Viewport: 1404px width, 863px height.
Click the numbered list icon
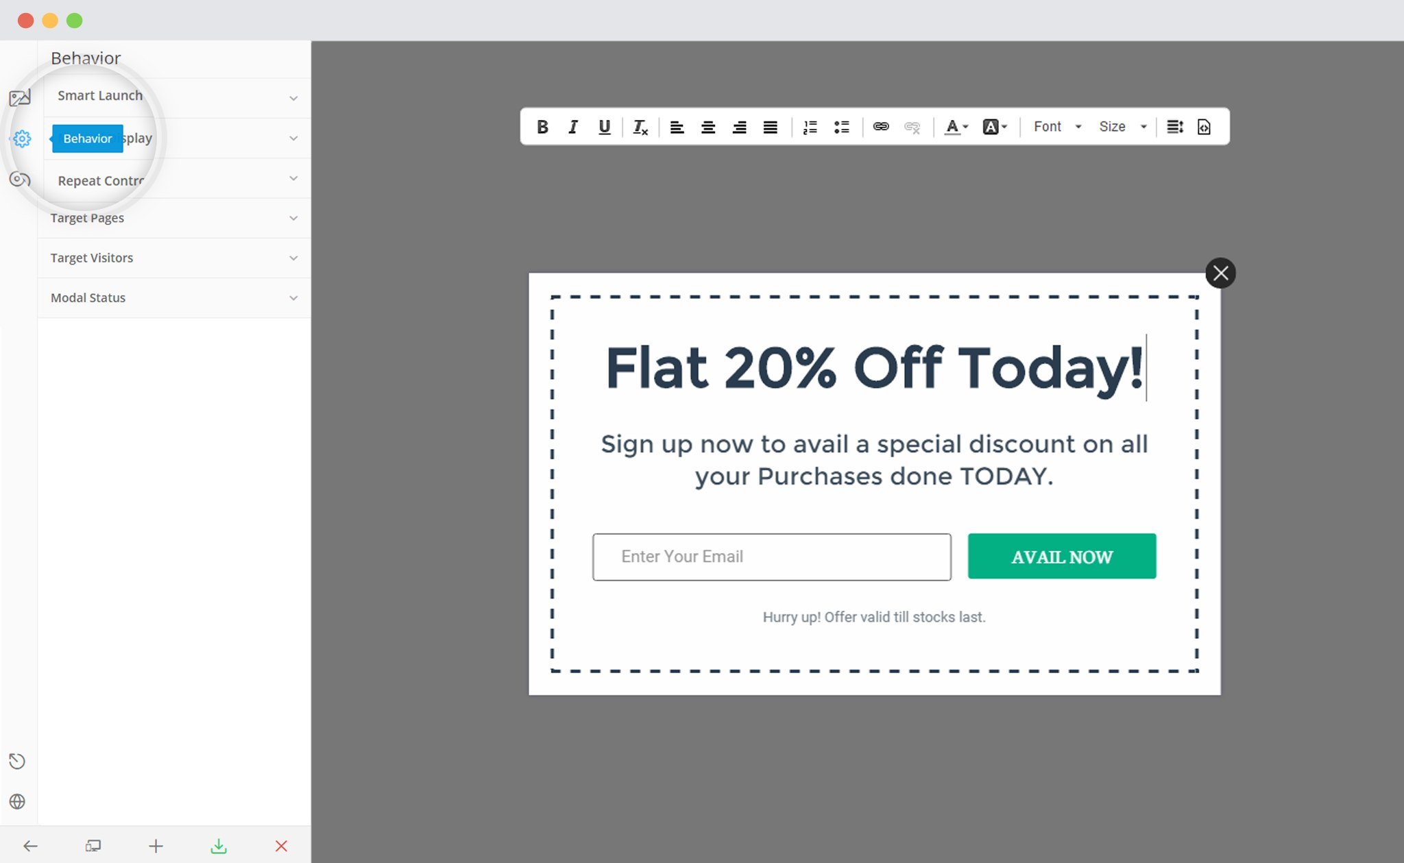[810, 126]
